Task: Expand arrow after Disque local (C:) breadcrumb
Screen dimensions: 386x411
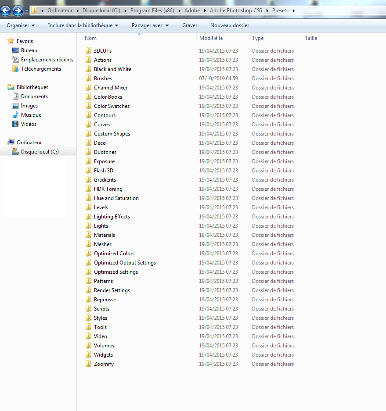Action: 125,11
